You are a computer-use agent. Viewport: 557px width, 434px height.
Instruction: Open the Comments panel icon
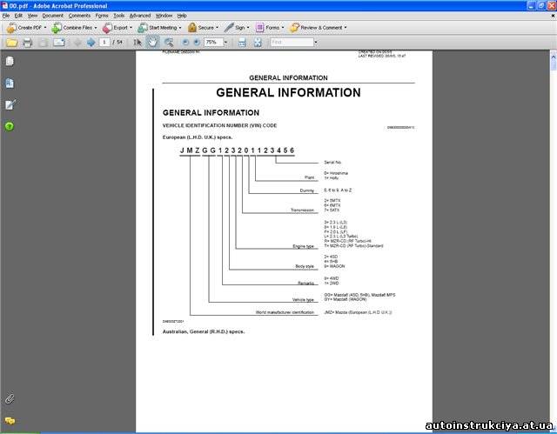(x=10, y=421)
